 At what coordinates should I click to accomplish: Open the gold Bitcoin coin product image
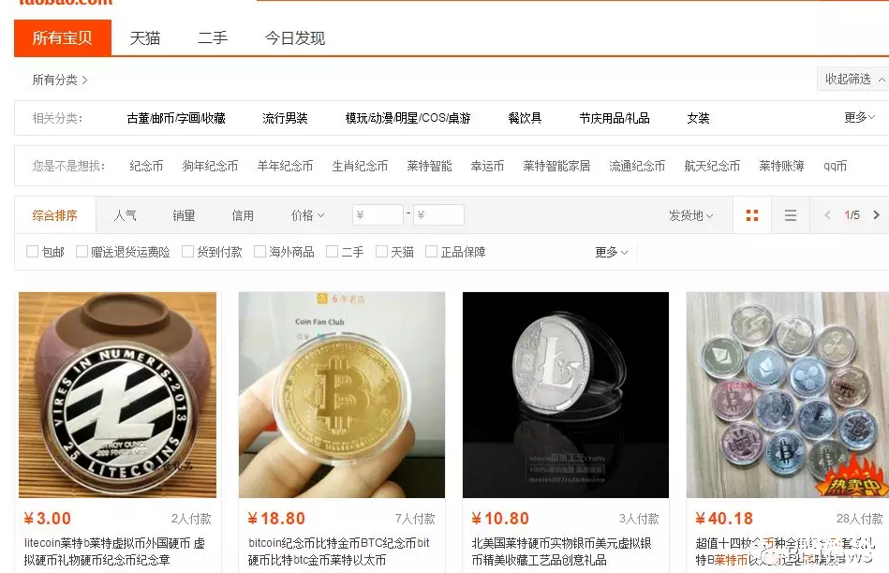point(342,395)
